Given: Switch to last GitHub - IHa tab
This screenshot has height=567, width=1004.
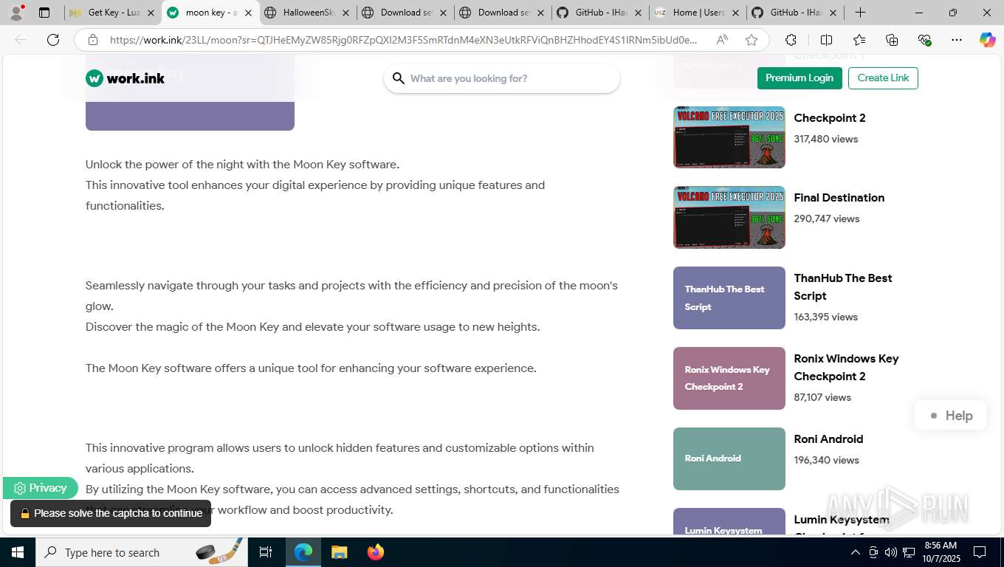Looking at the screenshot, I should click(795, 13).
